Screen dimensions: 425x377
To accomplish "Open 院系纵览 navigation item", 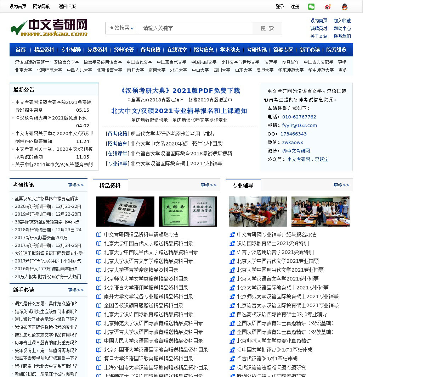I will 336,50.
